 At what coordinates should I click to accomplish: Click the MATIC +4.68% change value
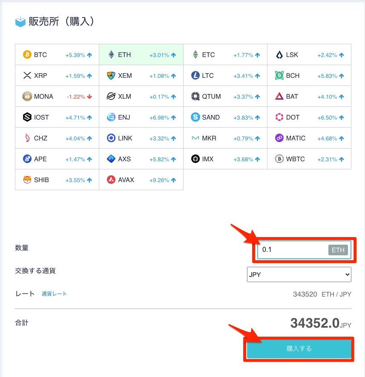tap(327, 138)
